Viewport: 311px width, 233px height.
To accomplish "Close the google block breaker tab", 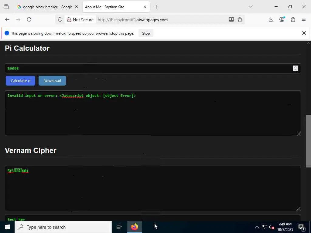I will click(x=77, y=7).
